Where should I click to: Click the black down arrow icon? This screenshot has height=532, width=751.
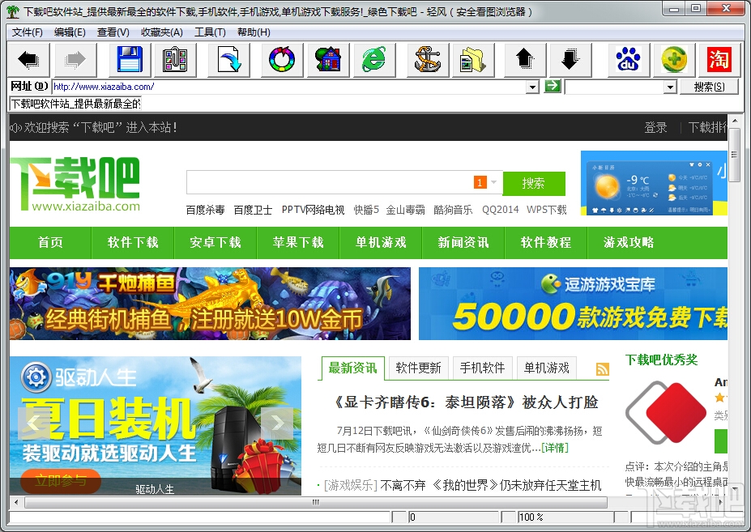click(x=571, y=60)
